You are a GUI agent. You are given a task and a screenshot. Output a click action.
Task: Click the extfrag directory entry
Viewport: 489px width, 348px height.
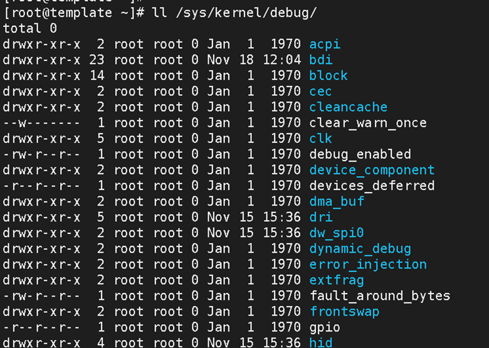click(x=337, y=280)
